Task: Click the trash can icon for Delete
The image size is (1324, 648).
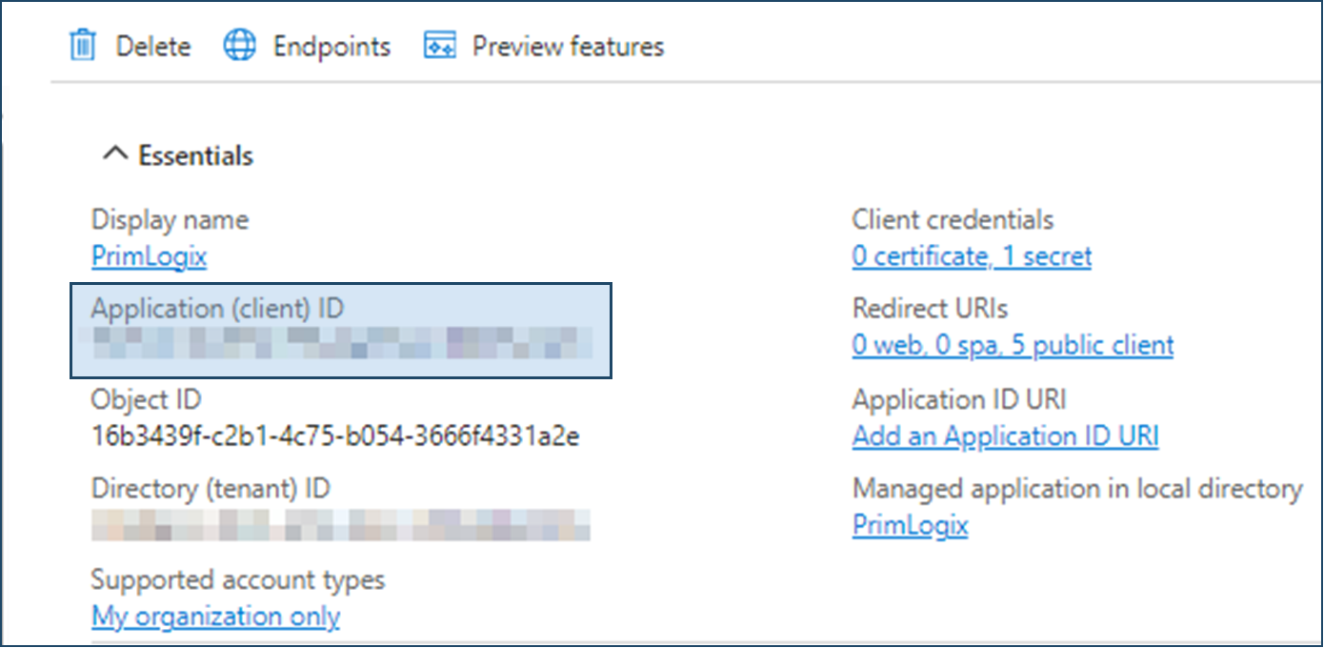Action: point(84,46)
